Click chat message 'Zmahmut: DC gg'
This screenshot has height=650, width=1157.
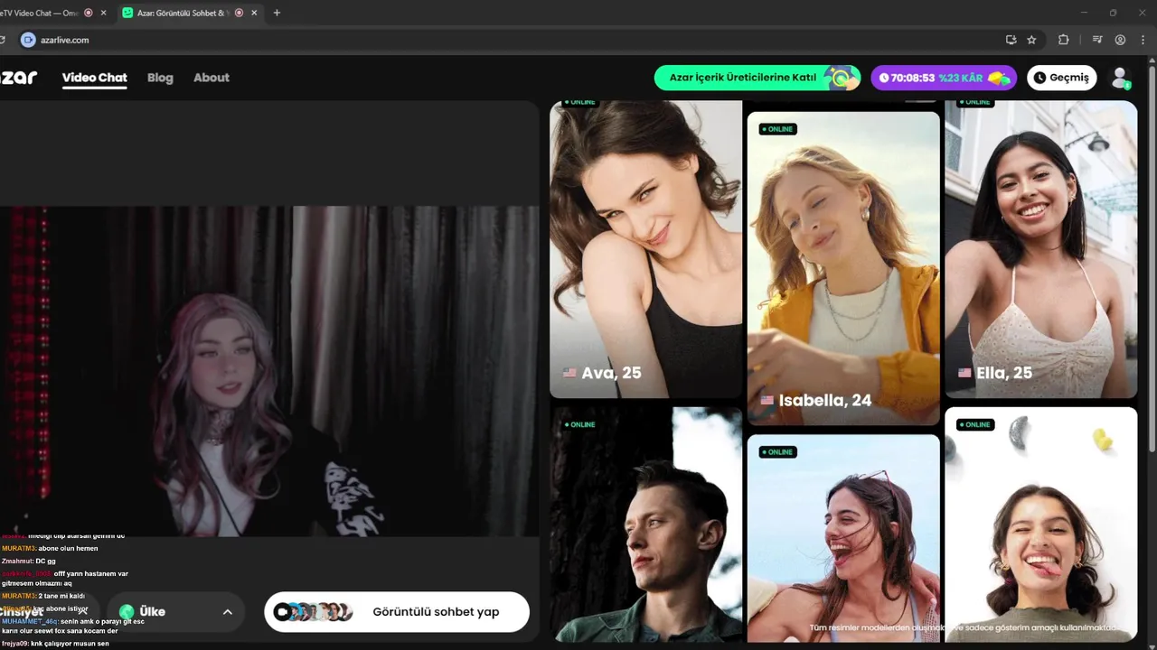tap(29, 561)
